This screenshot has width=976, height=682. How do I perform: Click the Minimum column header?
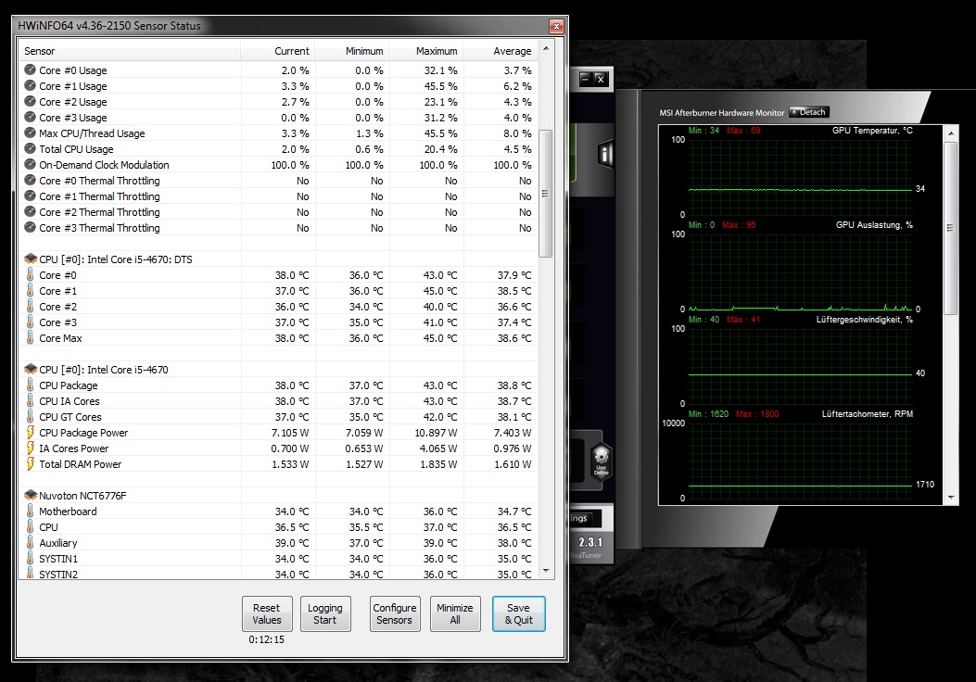351,51
